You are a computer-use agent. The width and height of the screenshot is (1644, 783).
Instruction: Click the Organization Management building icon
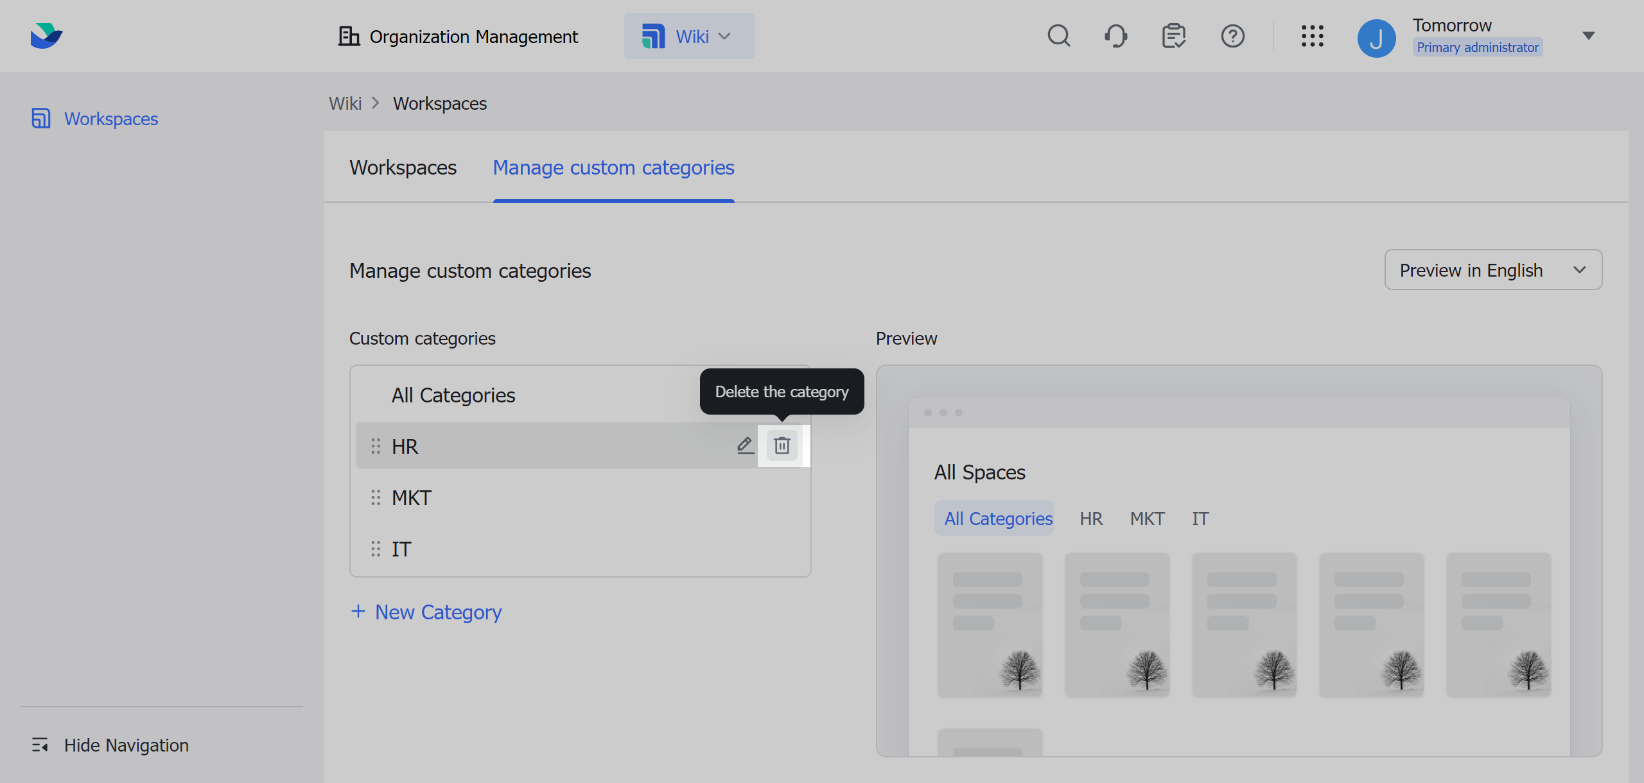click(349, 36)
